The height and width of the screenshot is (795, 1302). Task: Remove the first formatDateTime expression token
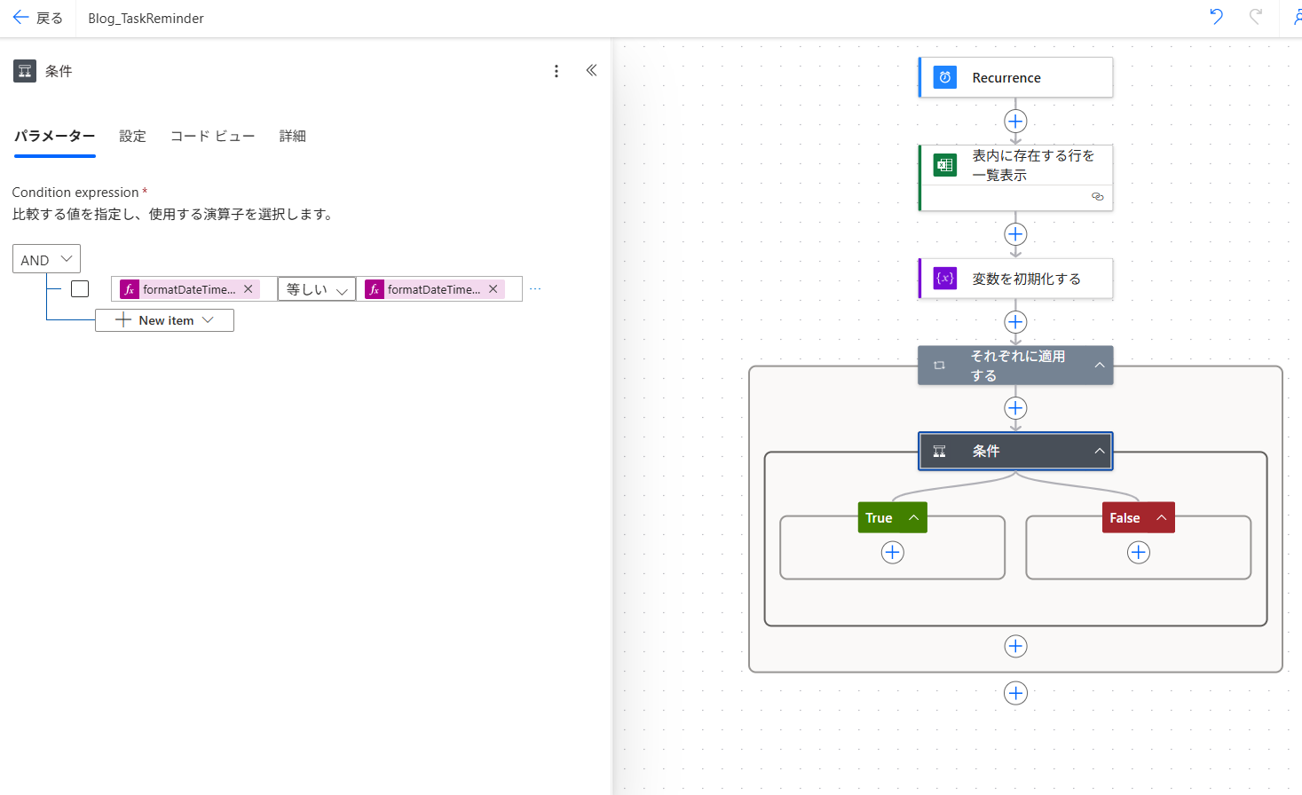click(x=249, y=289)
